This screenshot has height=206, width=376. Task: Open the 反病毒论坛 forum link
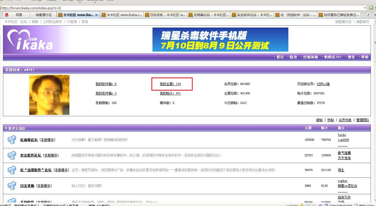coord(29,140)
